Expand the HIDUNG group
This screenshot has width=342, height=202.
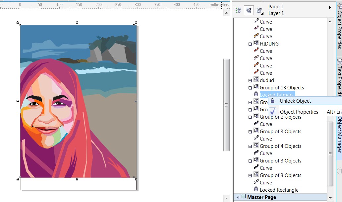pyautogui.click(x=250, y=44)
